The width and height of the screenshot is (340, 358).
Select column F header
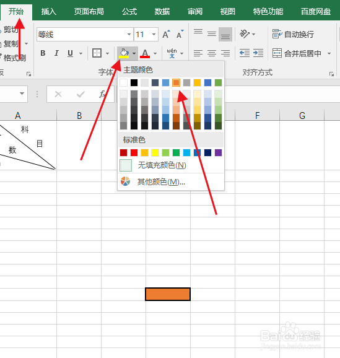point(258,115)
